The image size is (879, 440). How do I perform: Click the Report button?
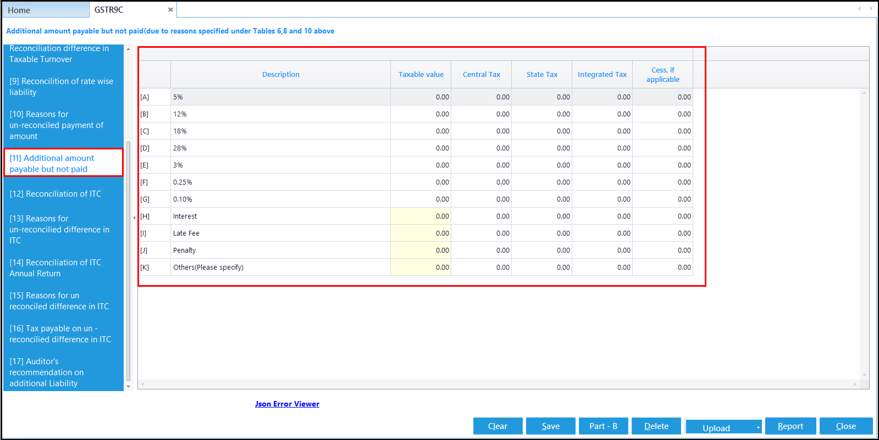pos(790,426)
